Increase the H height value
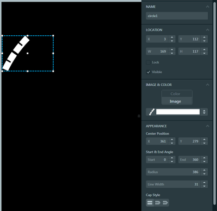This screenshot has height=211, width=217. pos(204,50)
